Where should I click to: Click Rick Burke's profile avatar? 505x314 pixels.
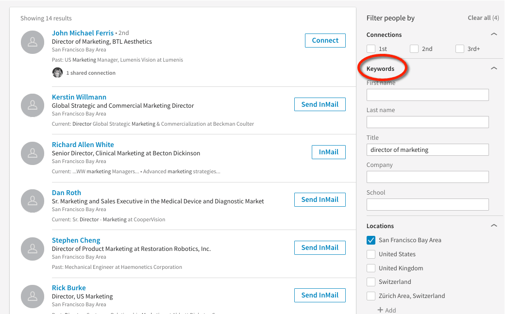pos(33,297)
